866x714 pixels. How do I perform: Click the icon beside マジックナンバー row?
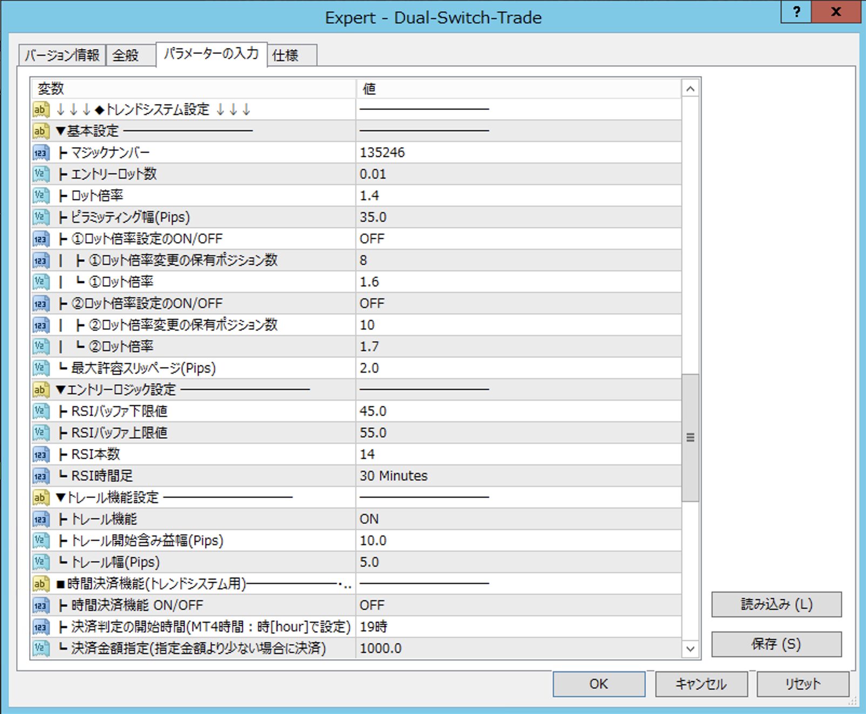click(40, 153)
